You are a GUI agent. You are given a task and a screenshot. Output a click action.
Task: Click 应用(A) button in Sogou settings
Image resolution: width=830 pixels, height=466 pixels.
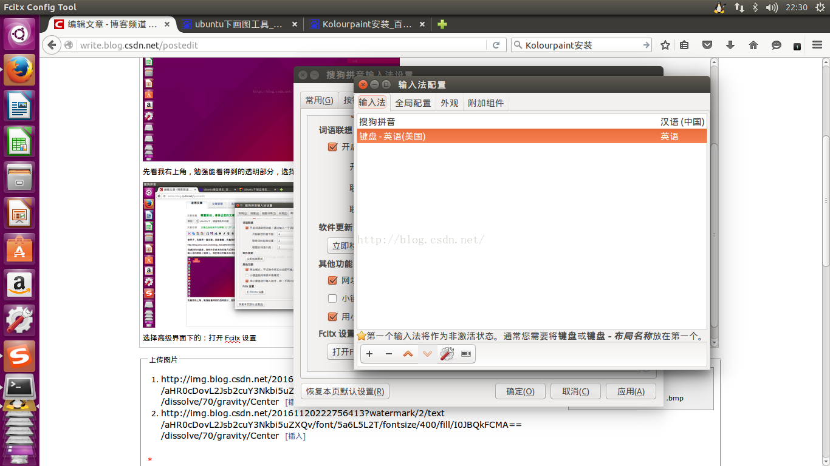(x=631, y=391)
